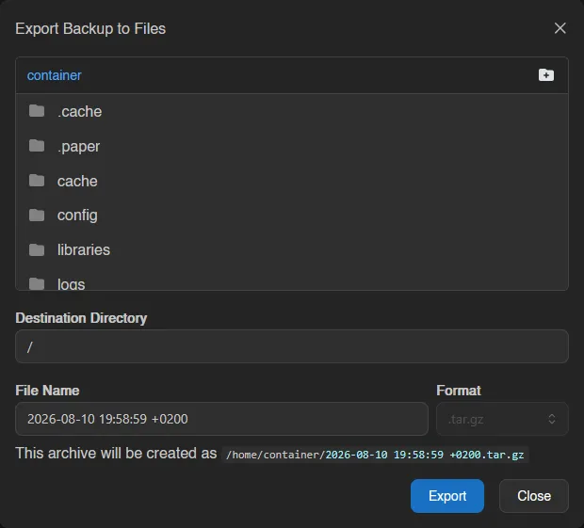Open the Format .tar.gz dropdown
The image size is (584, 528).
coord(502,419)
